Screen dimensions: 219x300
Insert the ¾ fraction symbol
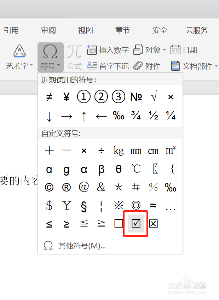click(136, 115)
